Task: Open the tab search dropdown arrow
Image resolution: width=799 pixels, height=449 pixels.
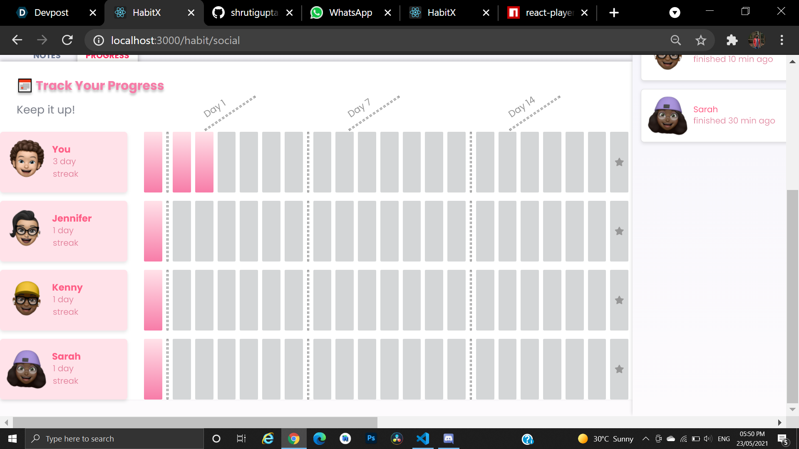Action: 675,12
